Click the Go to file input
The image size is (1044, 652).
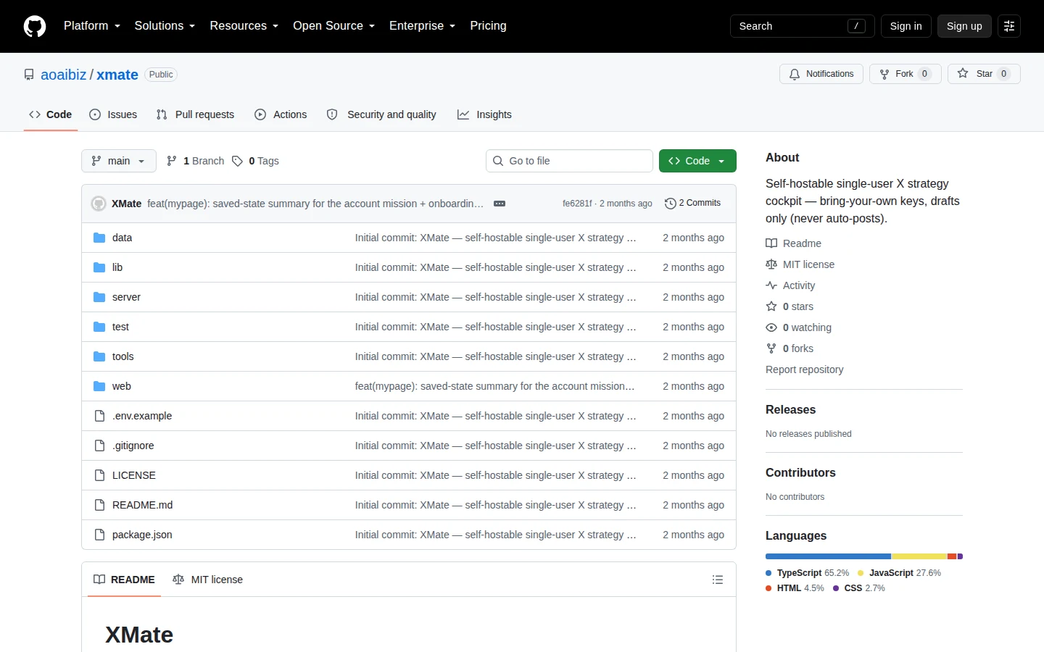(x=569, y=161)
